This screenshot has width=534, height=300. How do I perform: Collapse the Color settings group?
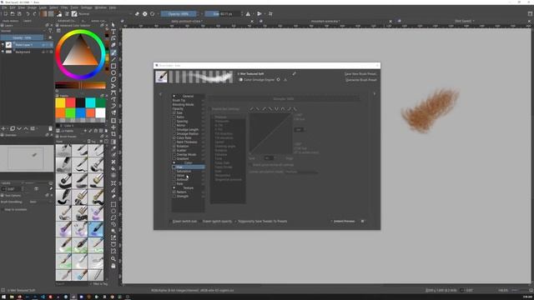click(x=174, y=163)
